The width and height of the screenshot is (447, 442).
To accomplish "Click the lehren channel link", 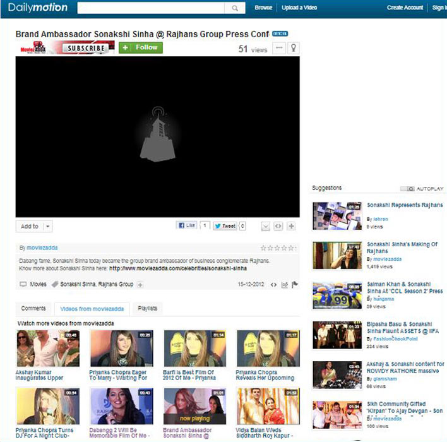I will [381, 219].
